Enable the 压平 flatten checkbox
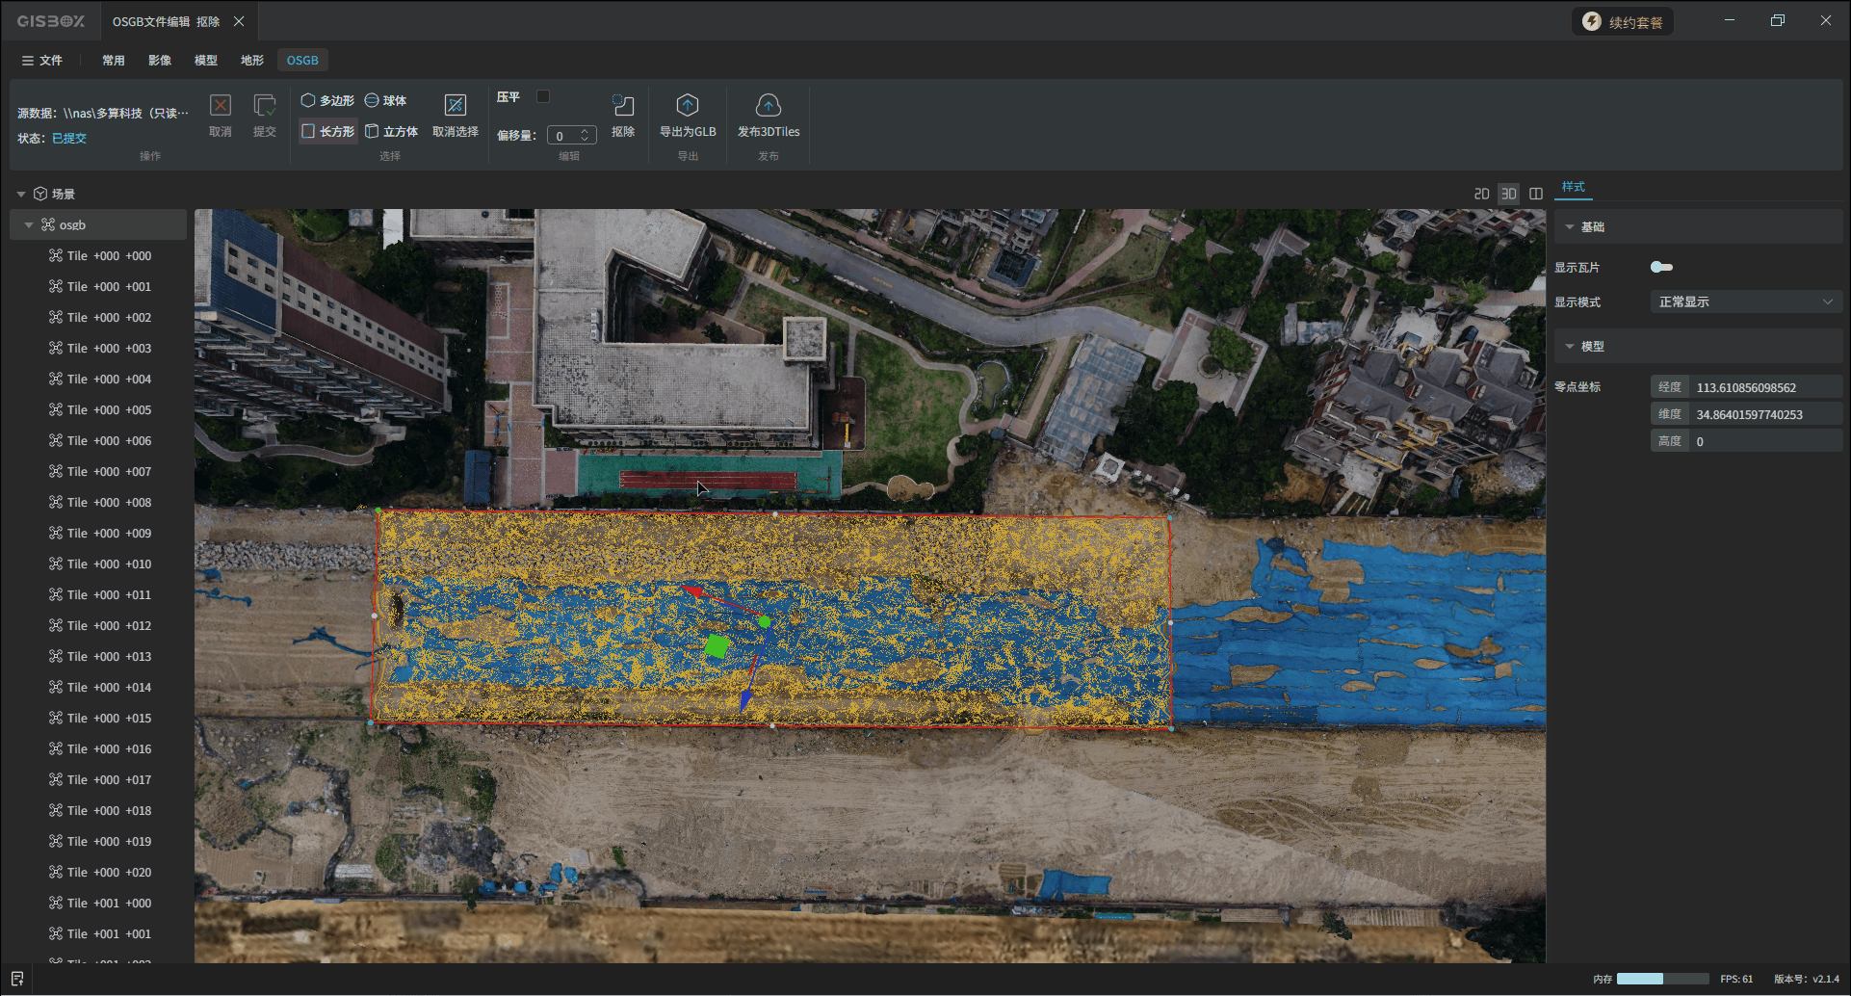The width and height of the screenshot is (1851, 996). [543, 96]
